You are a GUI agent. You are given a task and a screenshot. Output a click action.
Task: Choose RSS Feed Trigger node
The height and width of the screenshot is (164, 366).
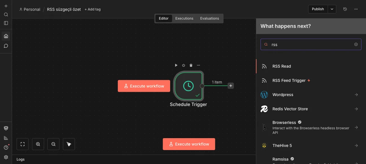point(311,80)
